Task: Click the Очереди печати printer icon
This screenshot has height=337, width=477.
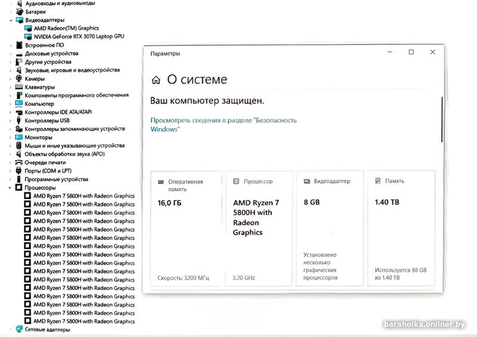Action: 19,163
